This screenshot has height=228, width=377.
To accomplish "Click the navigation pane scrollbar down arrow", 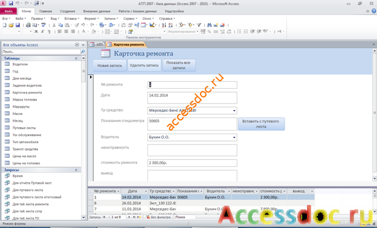I will (x=83, y=218).
